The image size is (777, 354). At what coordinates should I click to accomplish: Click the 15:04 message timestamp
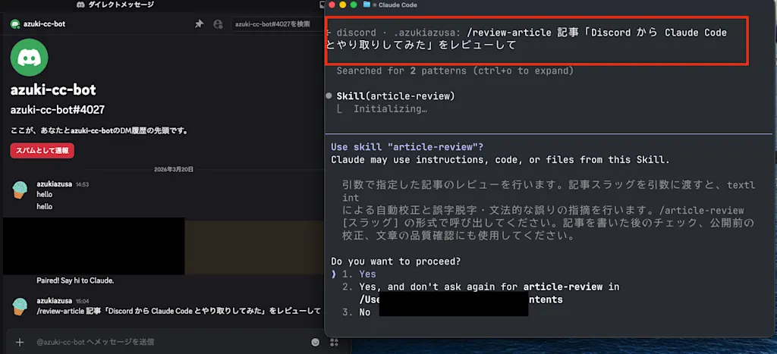(x=82, y=302)
